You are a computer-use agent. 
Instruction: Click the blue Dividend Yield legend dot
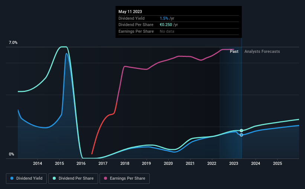coord(12,178)
